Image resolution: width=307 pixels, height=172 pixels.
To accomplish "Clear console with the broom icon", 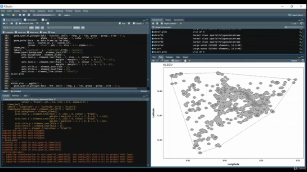I will (147, 99).
